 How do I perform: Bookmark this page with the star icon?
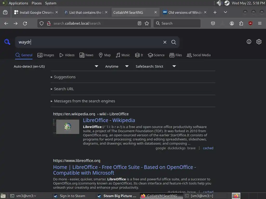coord(147,23)
